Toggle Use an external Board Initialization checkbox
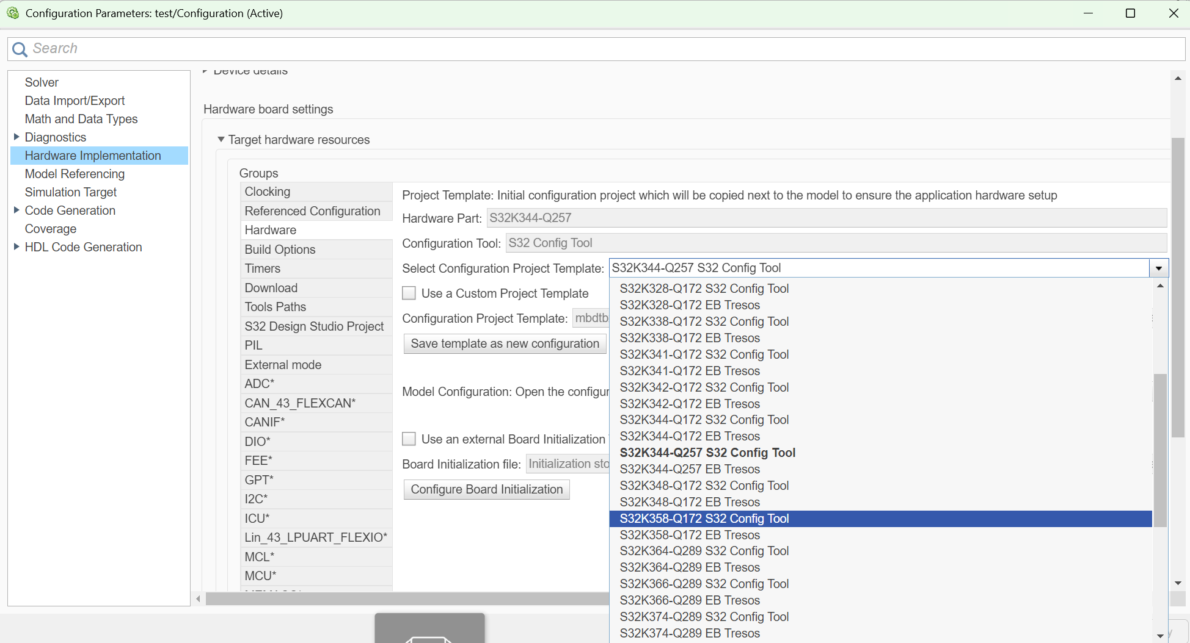The image size is (1190, 643). [x=409, y=439]
